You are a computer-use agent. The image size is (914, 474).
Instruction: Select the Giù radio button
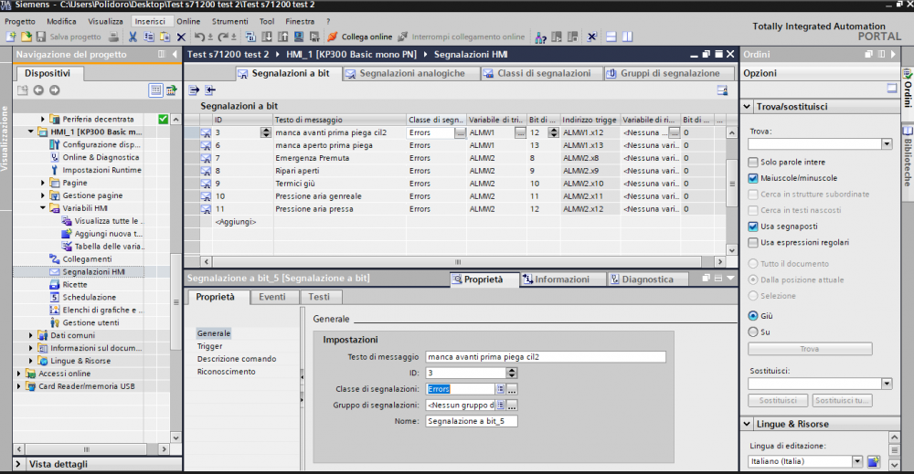tap(753, 316)
